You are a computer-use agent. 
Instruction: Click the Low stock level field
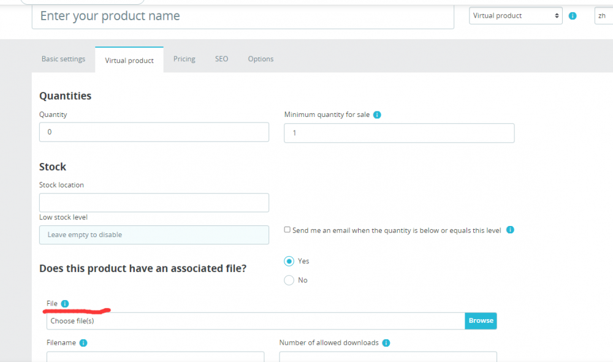154,235
